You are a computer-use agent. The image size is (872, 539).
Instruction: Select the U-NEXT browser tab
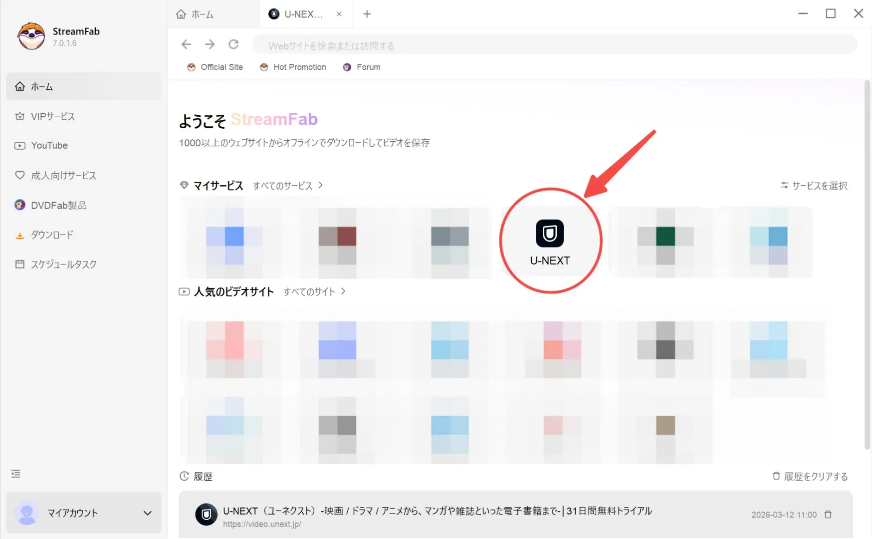click(305, 14)
